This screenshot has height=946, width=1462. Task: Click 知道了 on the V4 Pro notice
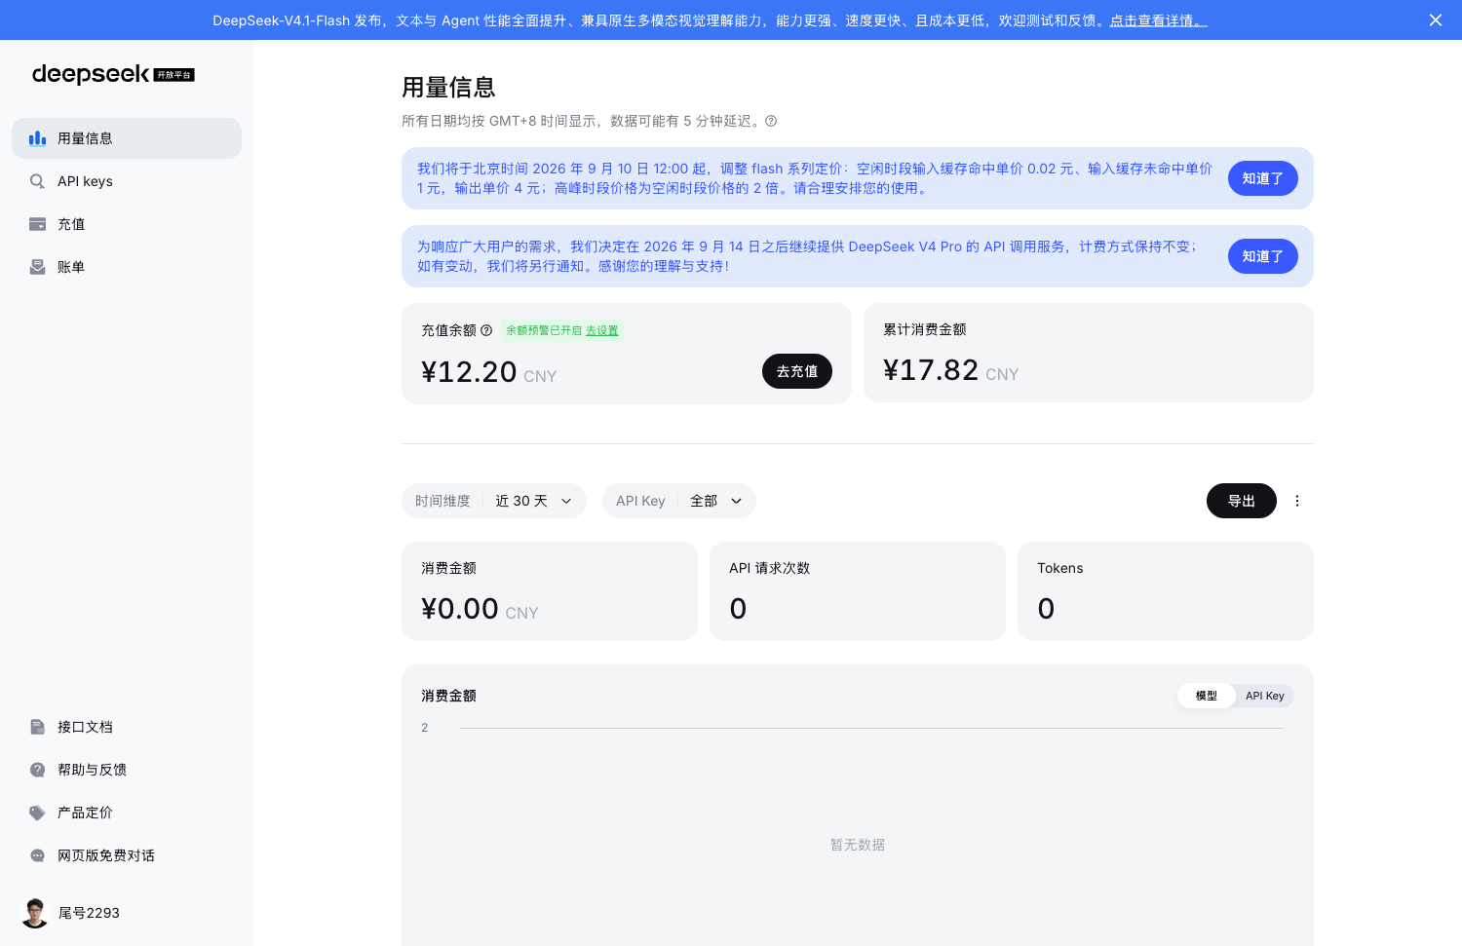tap(1263, 256)
